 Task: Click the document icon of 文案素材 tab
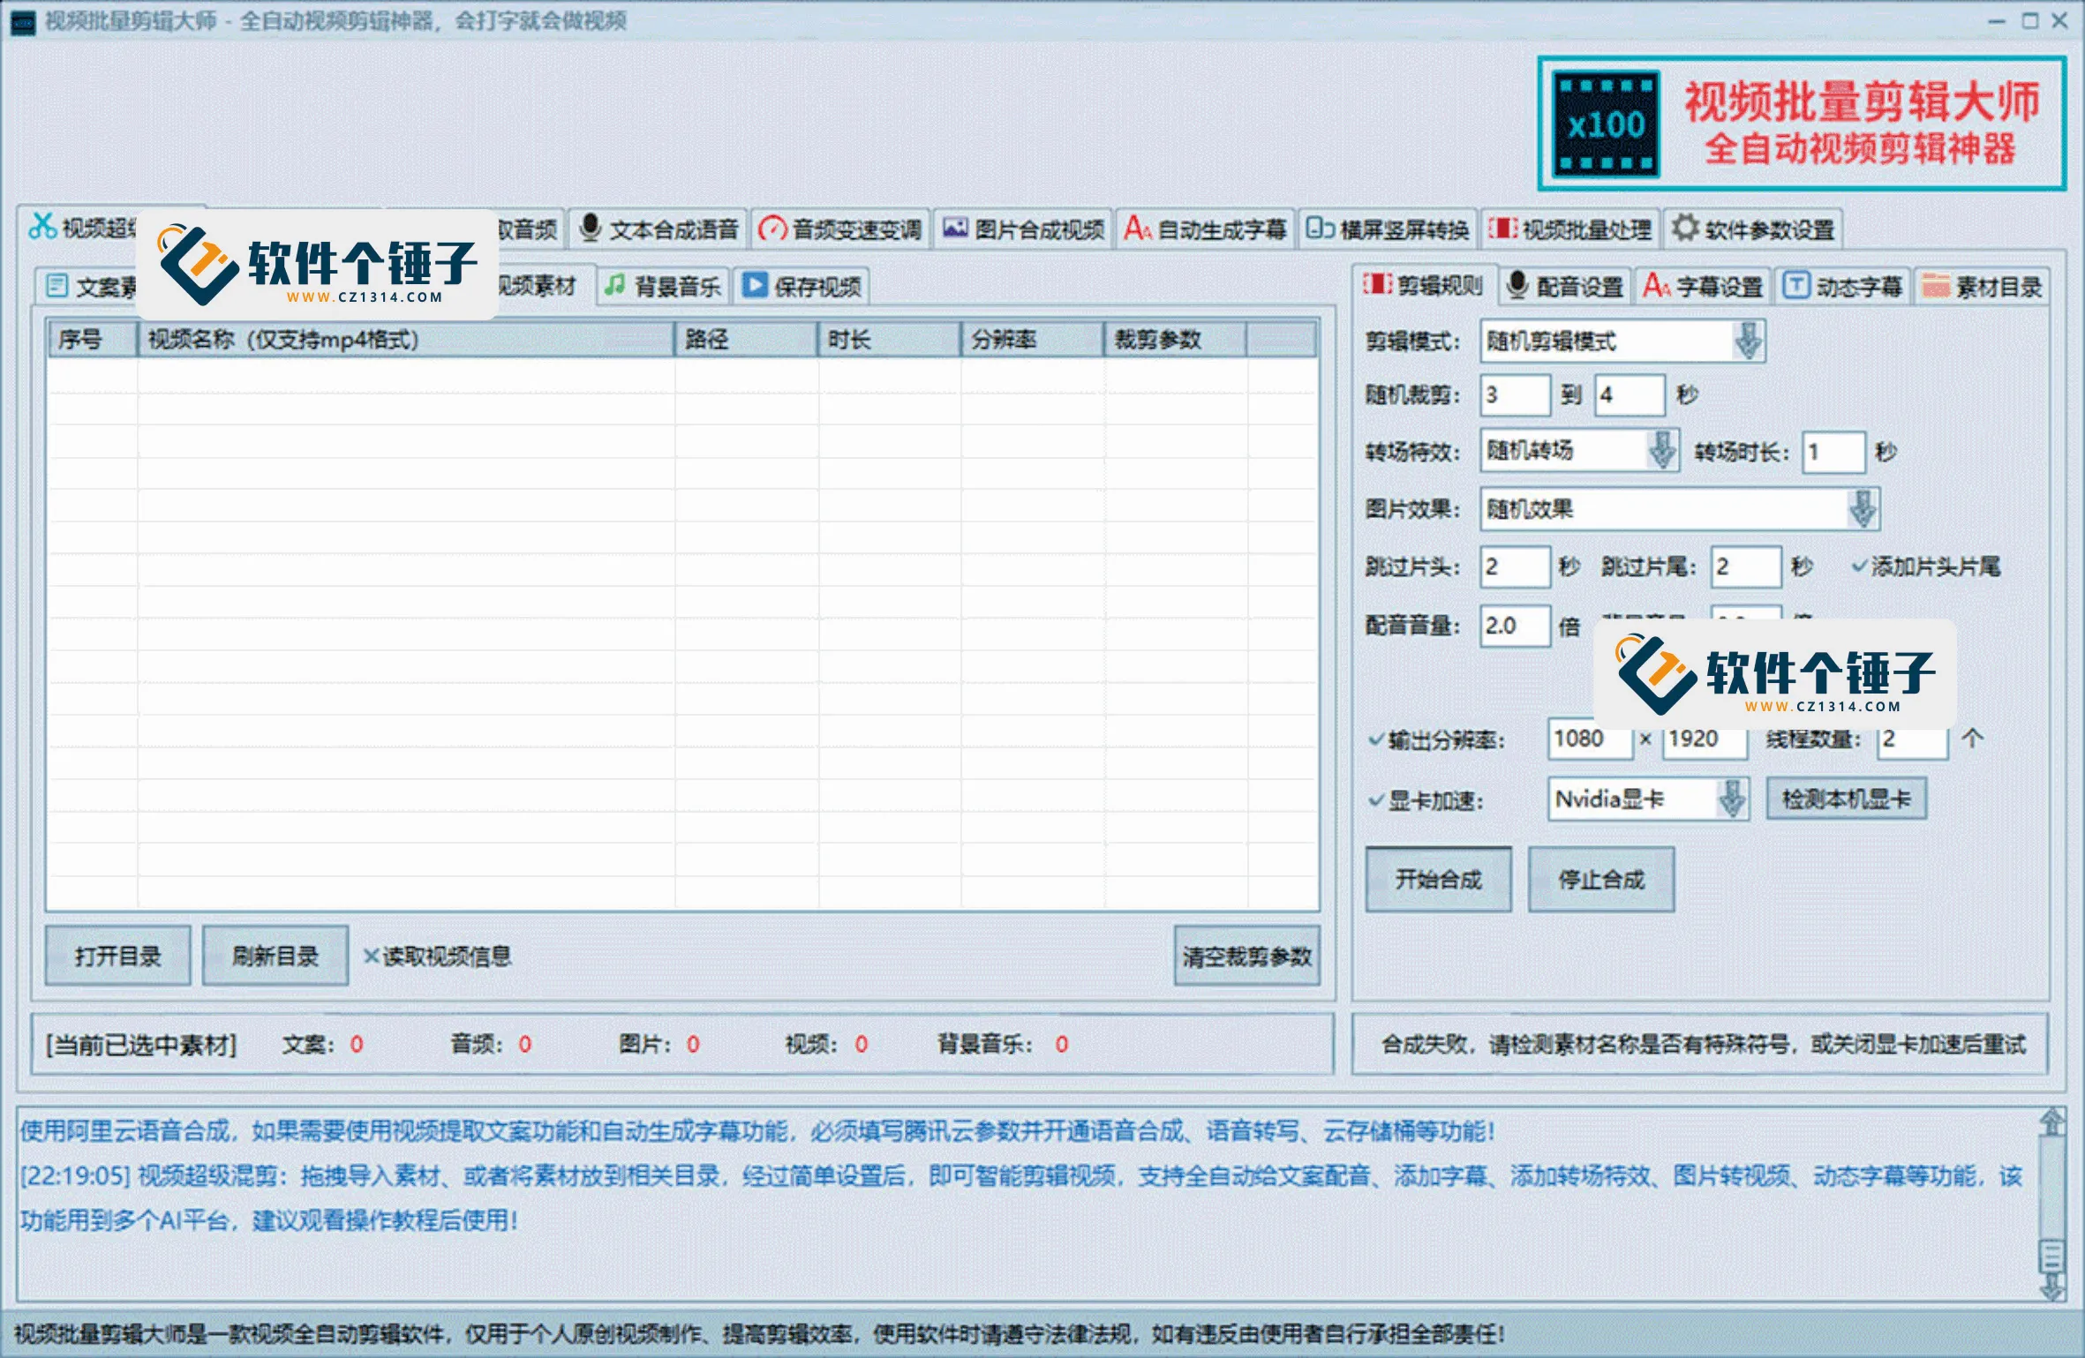[57, 286]
